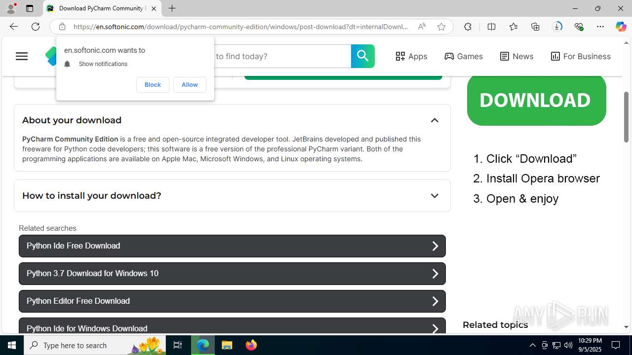
Task: Click the Softonic search input field
Action: [281, 56]
